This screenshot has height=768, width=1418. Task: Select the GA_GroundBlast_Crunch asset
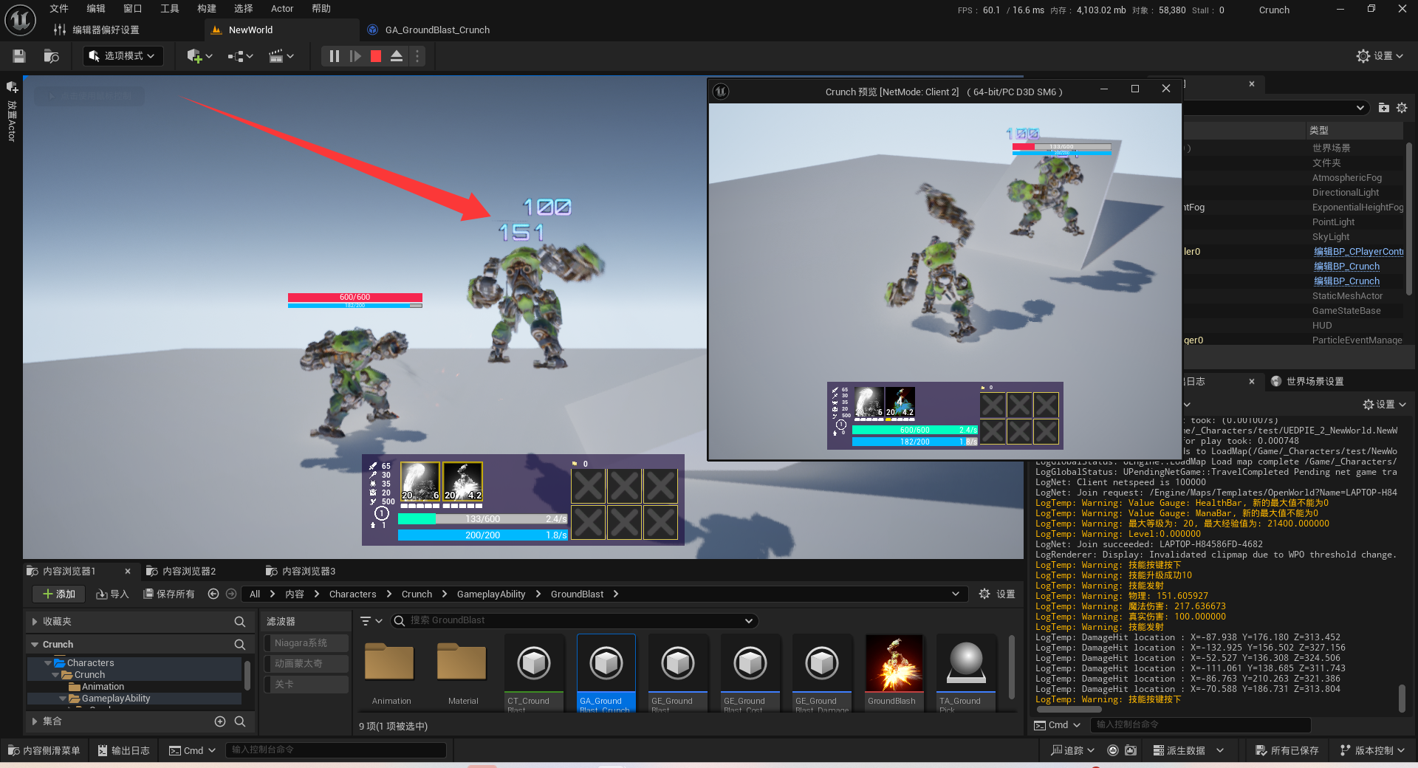pos(606,673)
